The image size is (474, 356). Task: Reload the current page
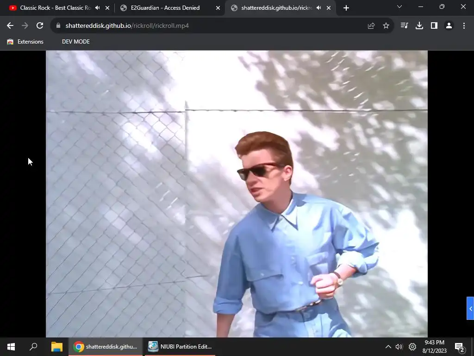(40, 26)
